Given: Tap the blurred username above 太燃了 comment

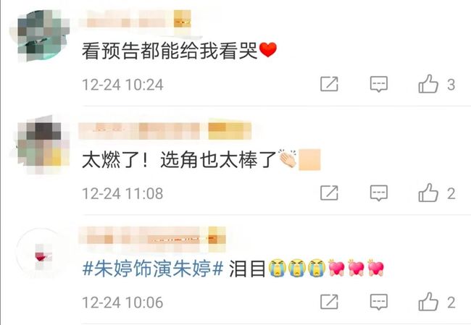Looking at the screenshot, I should pyautogui.click(x=165, y=131).
